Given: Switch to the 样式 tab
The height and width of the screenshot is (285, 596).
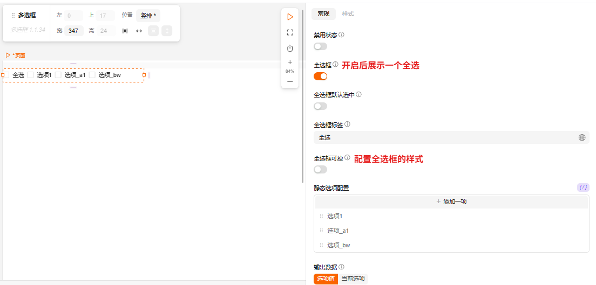Looking at the screenshot, I should pos(348,13).
